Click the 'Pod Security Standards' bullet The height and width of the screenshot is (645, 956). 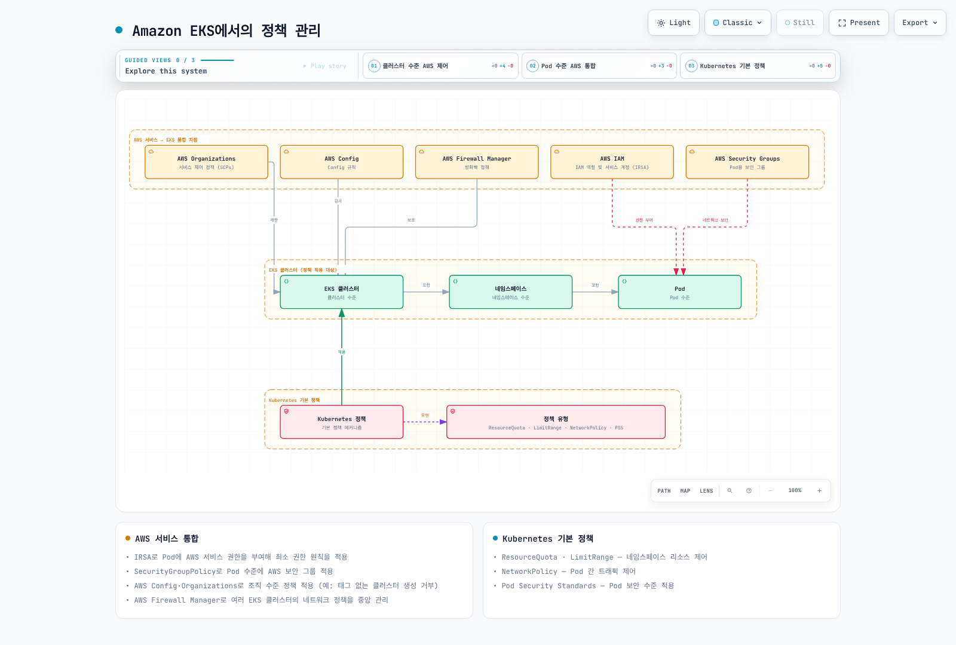[x=588, y=586]
